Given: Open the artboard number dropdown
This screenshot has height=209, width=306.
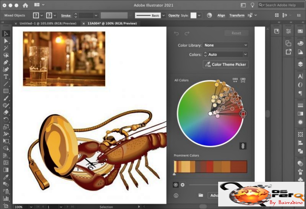Looking at the screenshot, I should click(x=61, y=207).
